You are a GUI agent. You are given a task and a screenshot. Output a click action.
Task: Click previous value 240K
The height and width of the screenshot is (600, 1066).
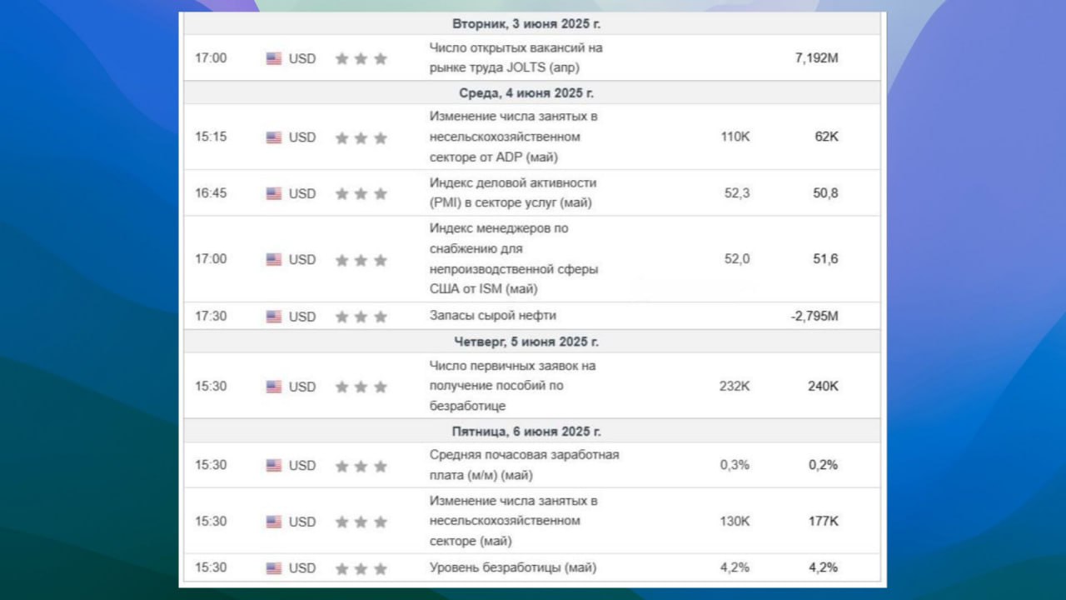[x=823, y=386]
